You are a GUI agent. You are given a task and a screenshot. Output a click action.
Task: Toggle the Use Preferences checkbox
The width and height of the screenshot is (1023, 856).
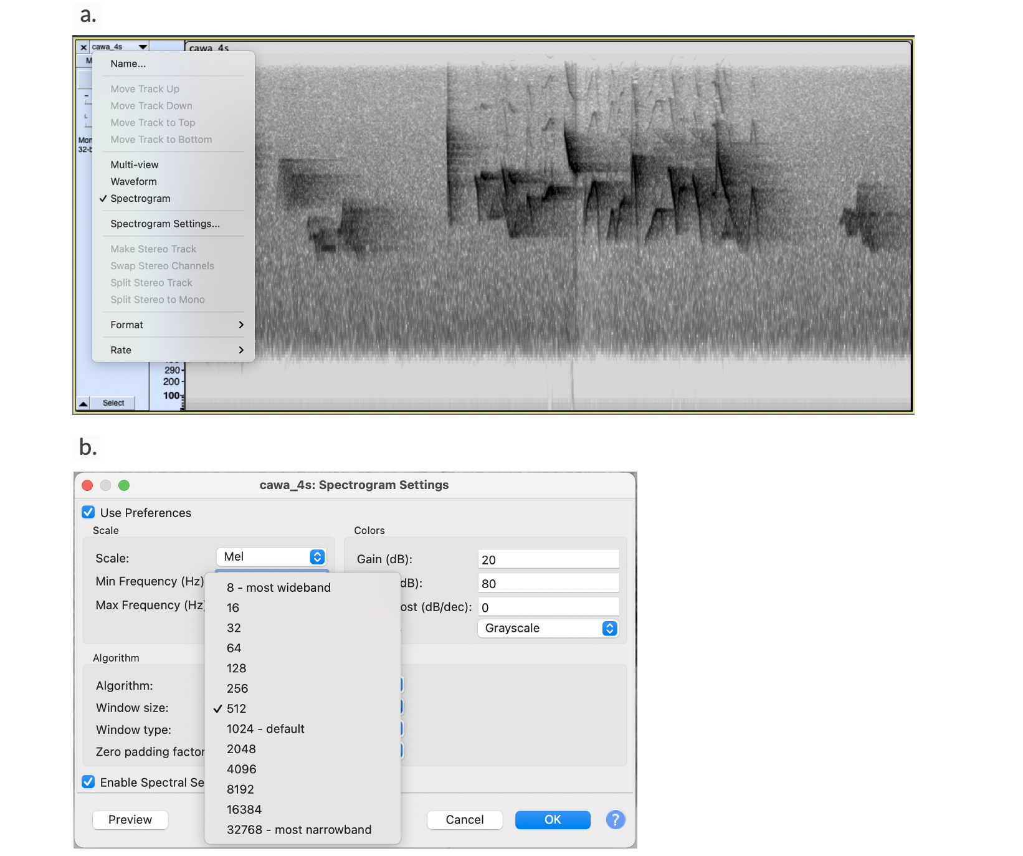pyautogui.click(x=88, y=513)
